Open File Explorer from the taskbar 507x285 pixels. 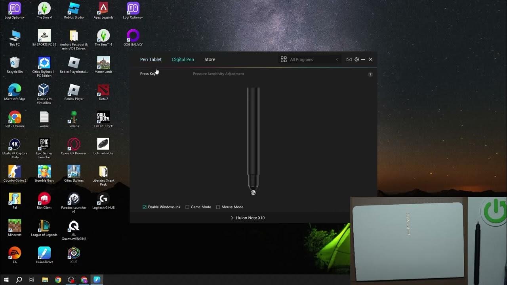point(45,279)
